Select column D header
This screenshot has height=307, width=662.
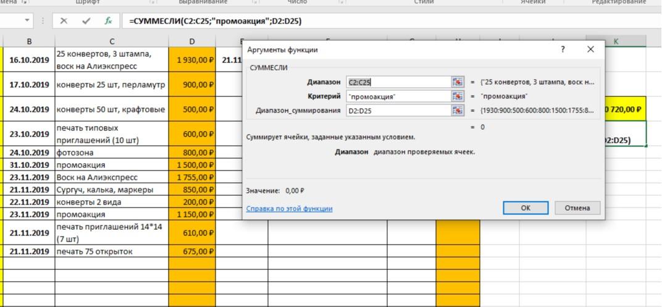click(192, 41)
